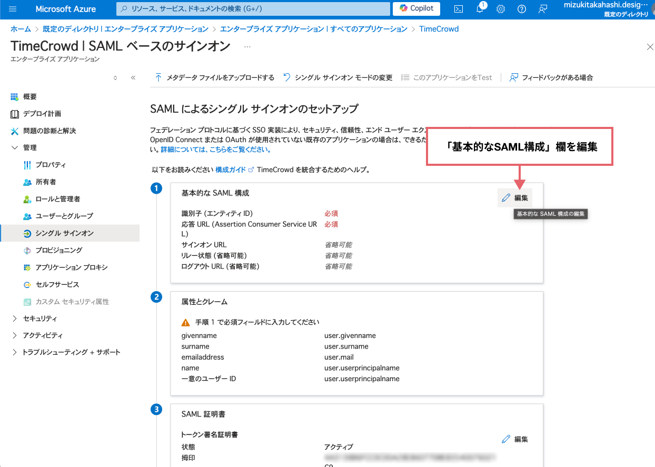The width and height of the screenshot is (655, 467).
Task: Navigate to ホーム via the breadcrumb
Action: pyautogui.click(x=20, y=29)
